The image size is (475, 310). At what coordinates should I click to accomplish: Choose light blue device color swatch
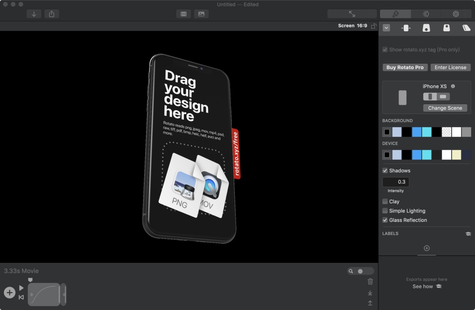[397, 155]
